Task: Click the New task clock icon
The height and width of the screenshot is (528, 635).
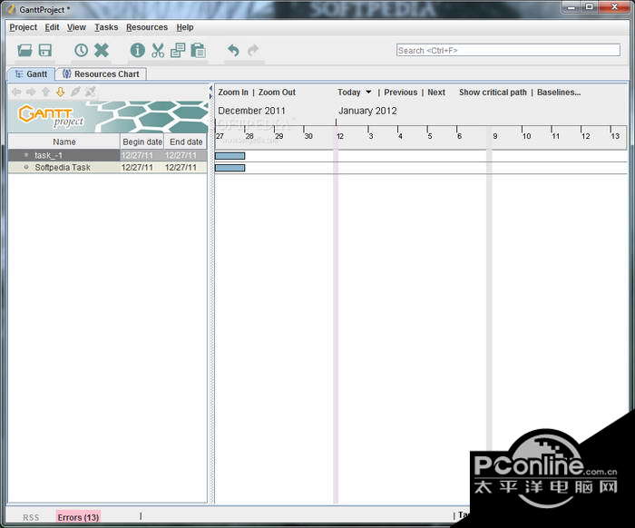Action: [81, 51]
